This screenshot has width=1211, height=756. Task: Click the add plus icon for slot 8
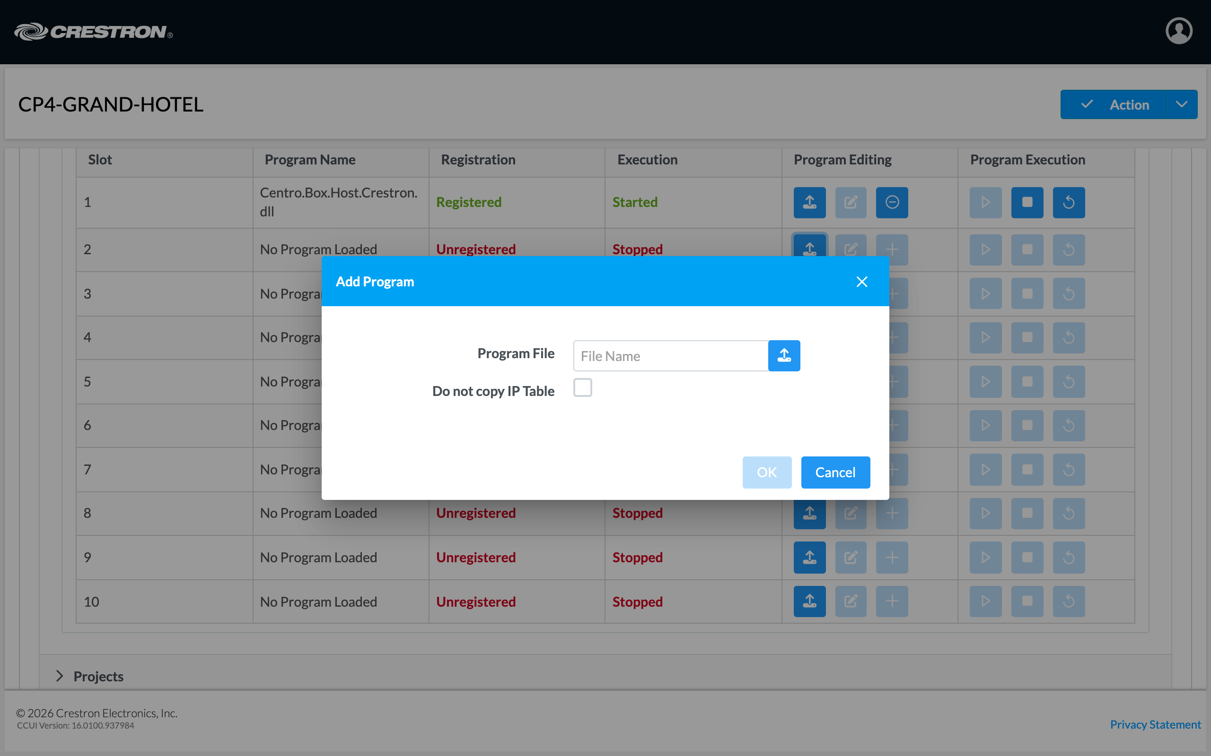click(892, 515)
